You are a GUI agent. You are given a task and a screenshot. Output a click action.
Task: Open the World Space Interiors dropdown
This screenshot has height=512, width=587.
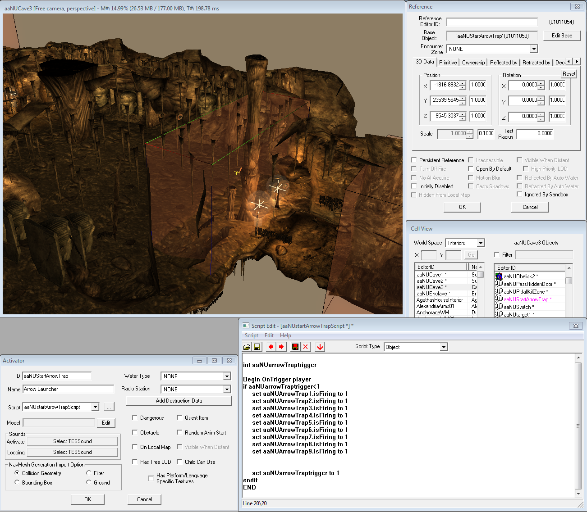pos(481,243)
